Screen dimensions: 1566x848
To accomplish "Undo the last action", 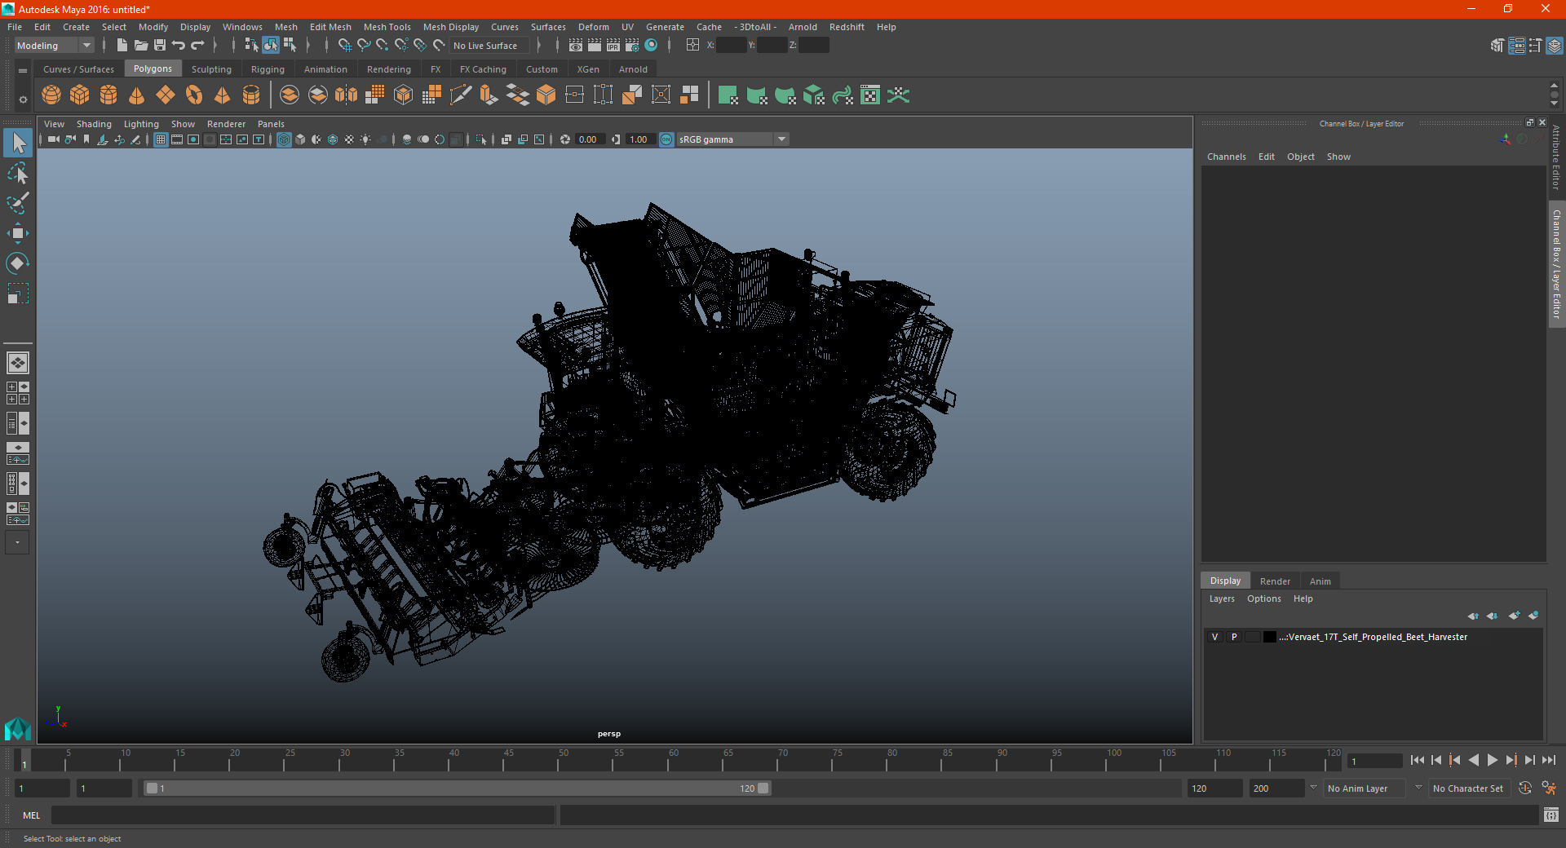I will point(179,45).
